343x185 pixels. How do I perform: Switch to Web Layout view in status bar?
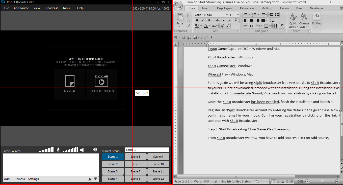click(x=282, y=181)
